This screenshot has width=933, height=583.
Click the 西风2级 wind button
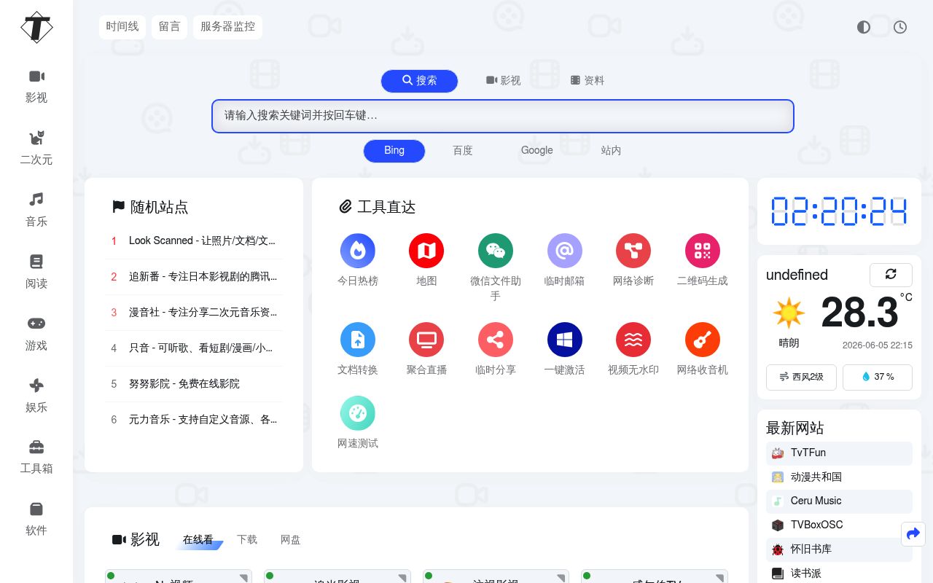pyautogui.click(x=801, y=377)
